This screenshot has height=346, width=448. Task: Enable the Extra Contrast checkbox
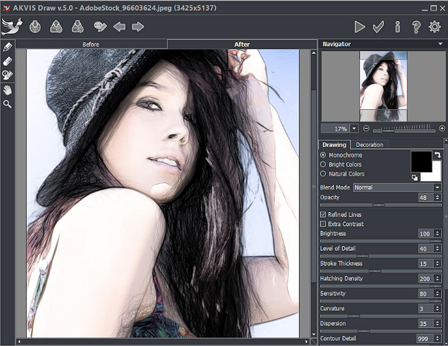point(323,224)
